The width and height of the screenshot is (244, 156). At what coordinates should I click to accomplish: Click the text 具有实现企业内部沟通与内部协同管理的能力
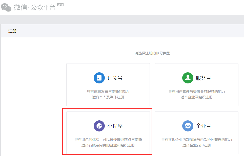(x=196, y=140)
